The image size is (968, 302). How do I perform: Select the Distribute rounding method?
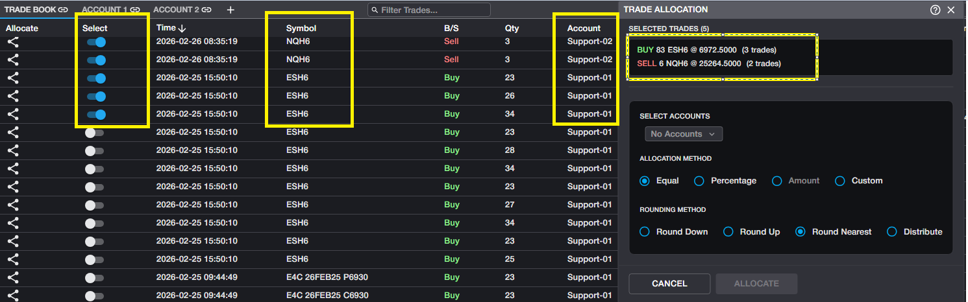click(x=892, y=231)
